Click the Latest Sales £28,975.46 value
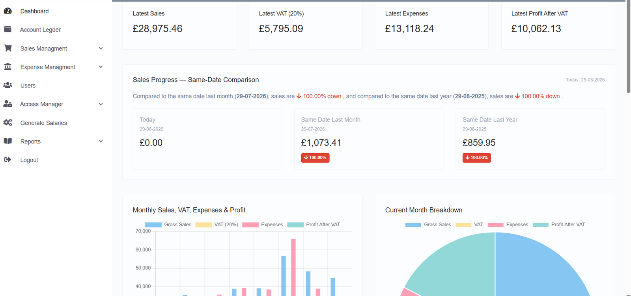 point(157,29)
